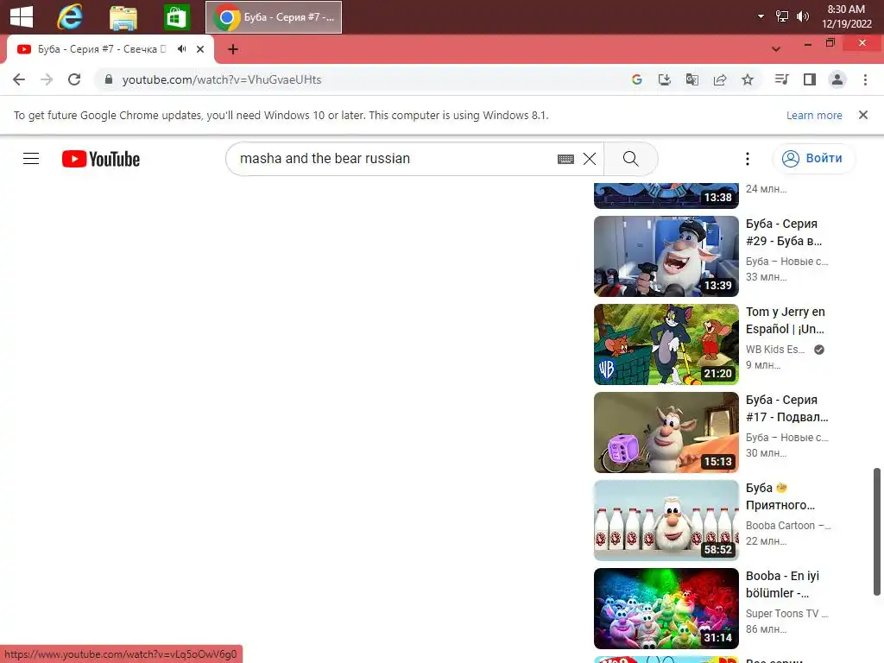The height and width of the screenshot is (663, 884).
Task: Open Chrome profile avatar
Action: [837, 79]
